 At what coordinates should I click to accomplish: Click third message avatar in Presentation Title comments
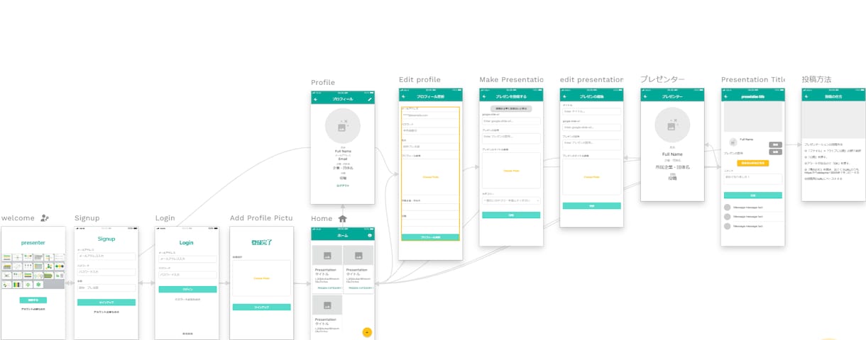[728, 227]
